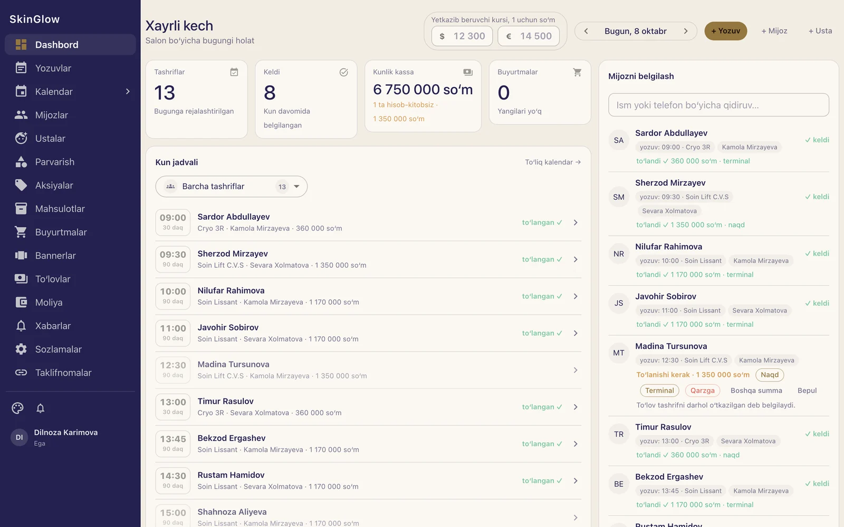Click the shopping cart icon in Buyurtmalar card

(577, 72)
